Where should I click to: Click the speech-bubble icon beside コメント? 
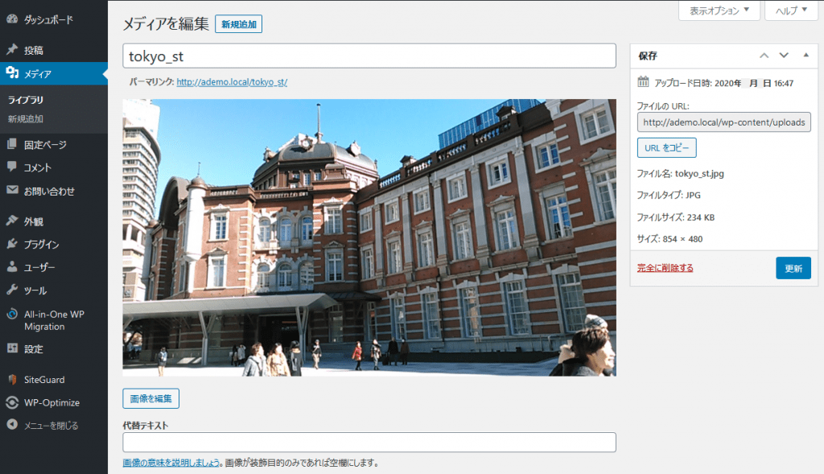coord(12,167)
